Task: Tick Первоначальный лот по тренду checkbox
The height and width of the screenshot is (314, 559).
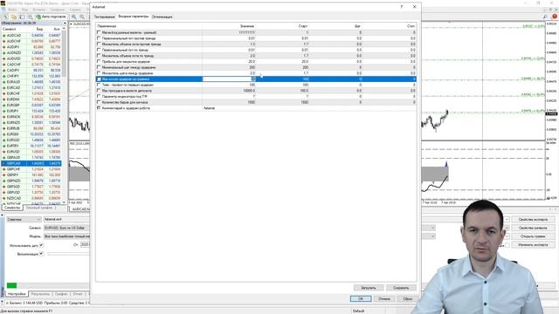Action: coord(99,50)
